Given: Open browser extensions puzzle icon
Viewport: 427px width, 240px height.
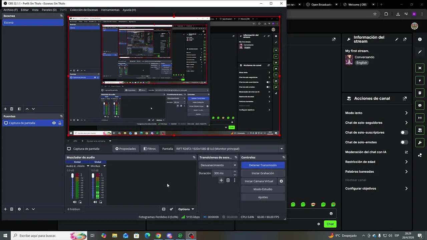Looking at the screenshot, I should [386, 14].
